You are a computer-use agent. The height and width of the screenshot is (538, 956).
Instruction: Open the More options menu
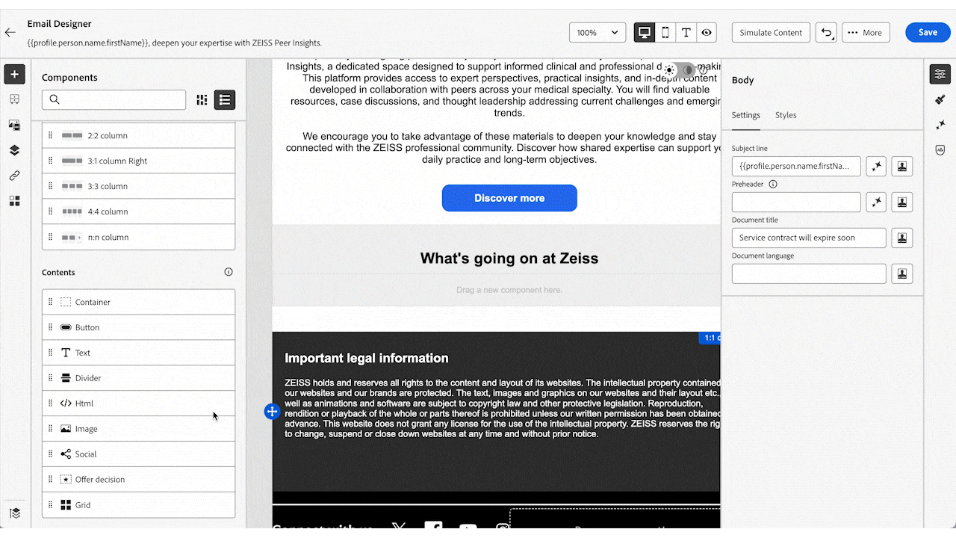click(865, 32)
